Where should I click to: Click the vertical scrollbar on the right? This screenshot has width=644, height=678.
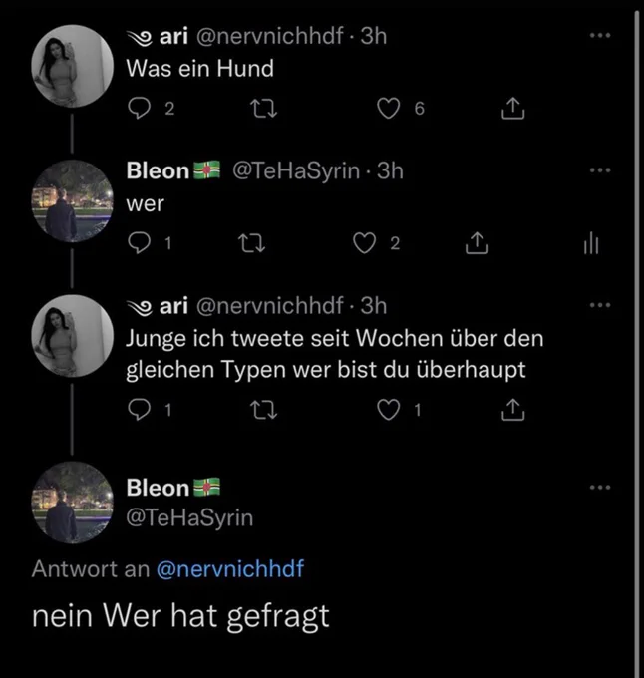[x=637, y=344]
